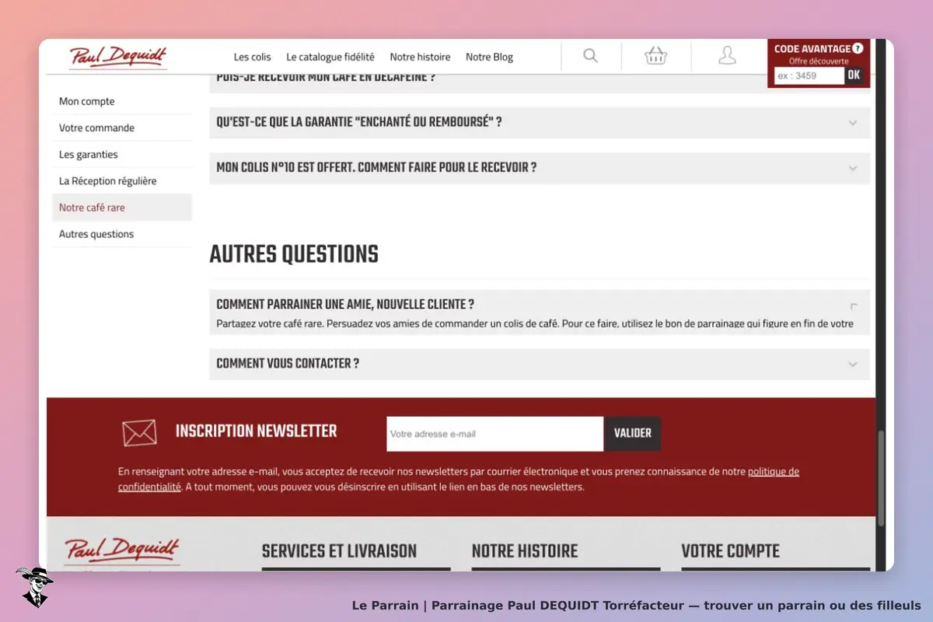Submit advantage code with OK button
Image resolution: width=933 pixels, height=622 pixels.
point(854,75)
